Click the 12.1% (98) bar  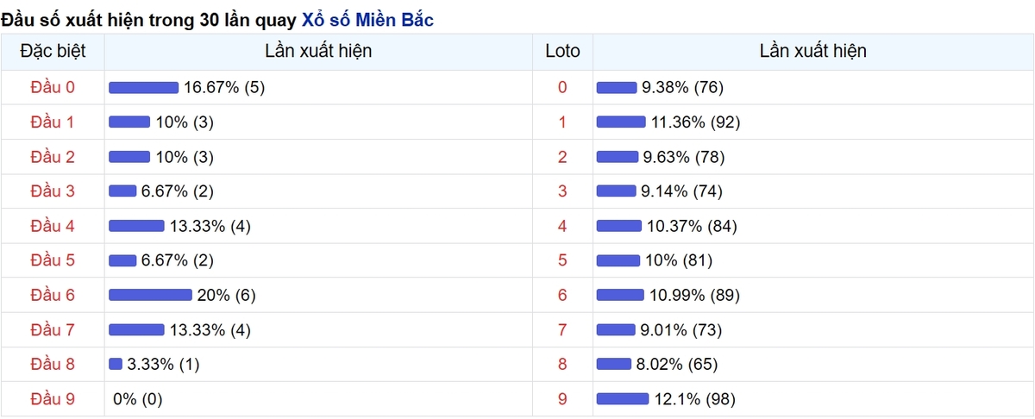coord(622,398)
